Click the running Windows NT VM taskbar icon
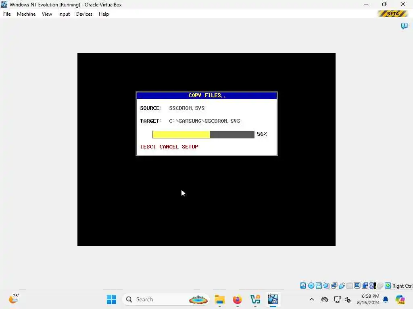 click(273, 299)
